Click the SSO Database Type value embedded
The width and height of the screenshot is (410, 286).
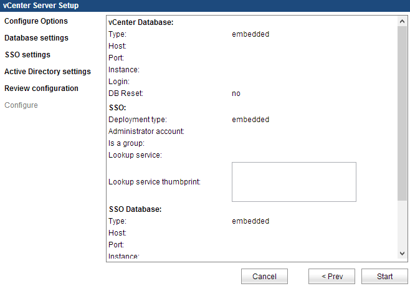(250, 221)
